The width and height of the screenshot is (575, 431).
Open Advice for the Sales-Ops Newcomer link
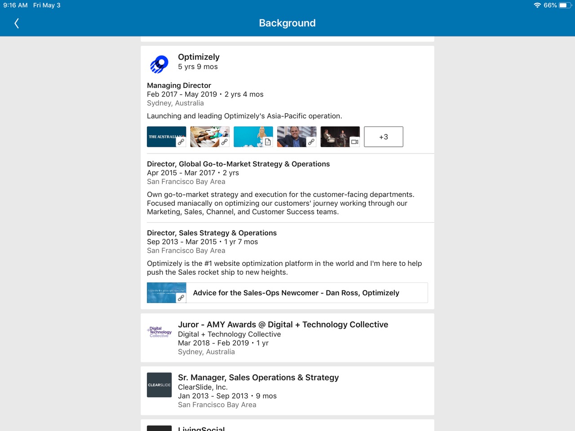(296, 293)
